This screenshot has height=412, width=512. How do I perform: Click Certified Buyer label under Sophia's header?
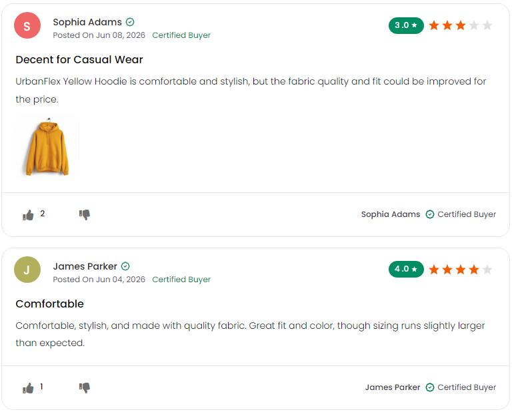(x=181, y=35)
